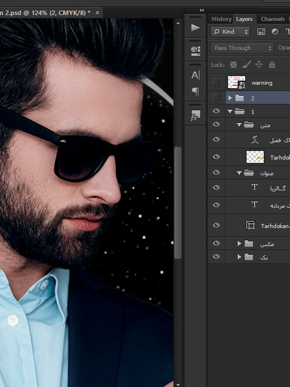Open the 3D panel cube icon

click(195, 51)
